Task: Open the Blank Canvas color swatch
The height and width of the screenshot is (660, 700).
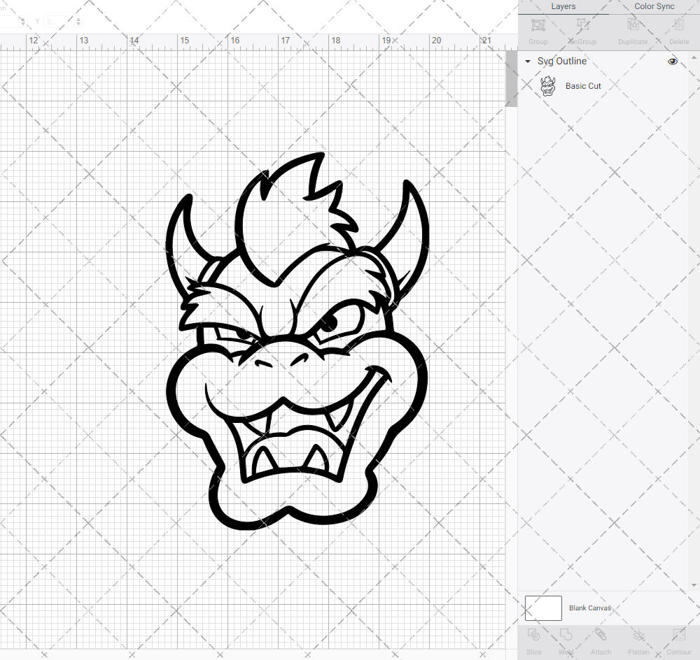Action: coord(542,608)
